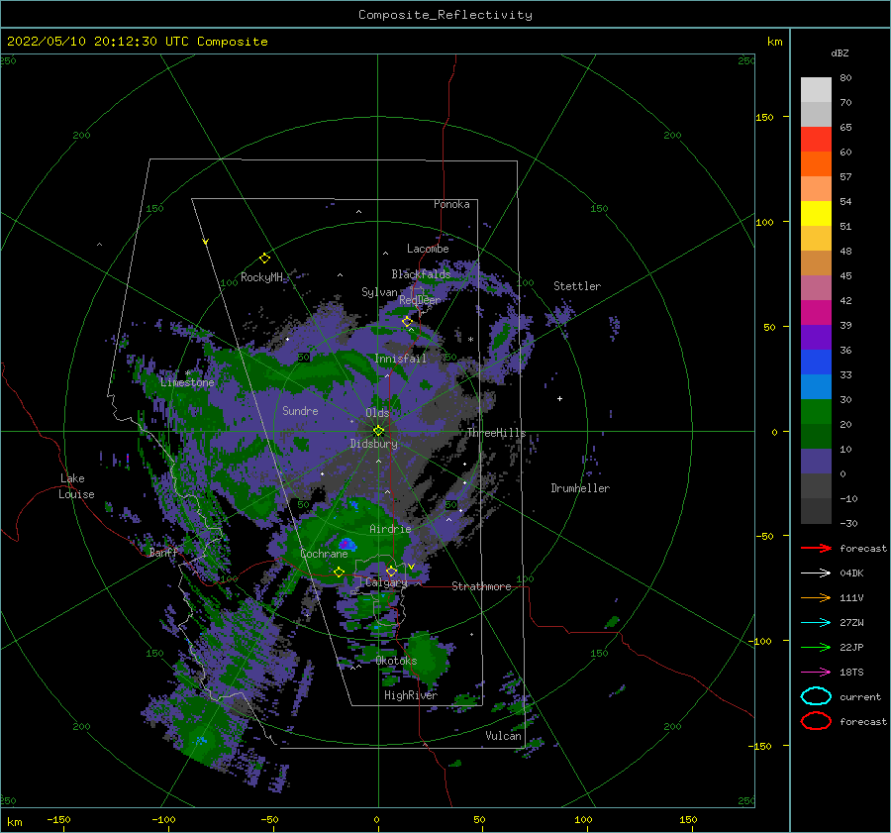Click the cyan 27ZW arrow icon
This screenshot has width=891, height=833.
816,622
